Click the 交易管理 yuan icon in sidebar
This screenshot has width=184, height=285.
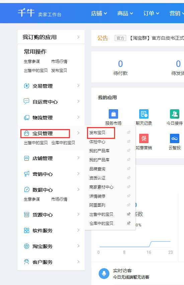26,86
